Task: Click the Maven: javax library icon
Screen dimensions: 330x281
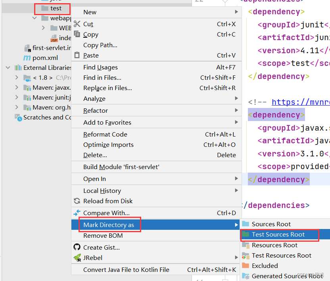Action: pos(27,88)
